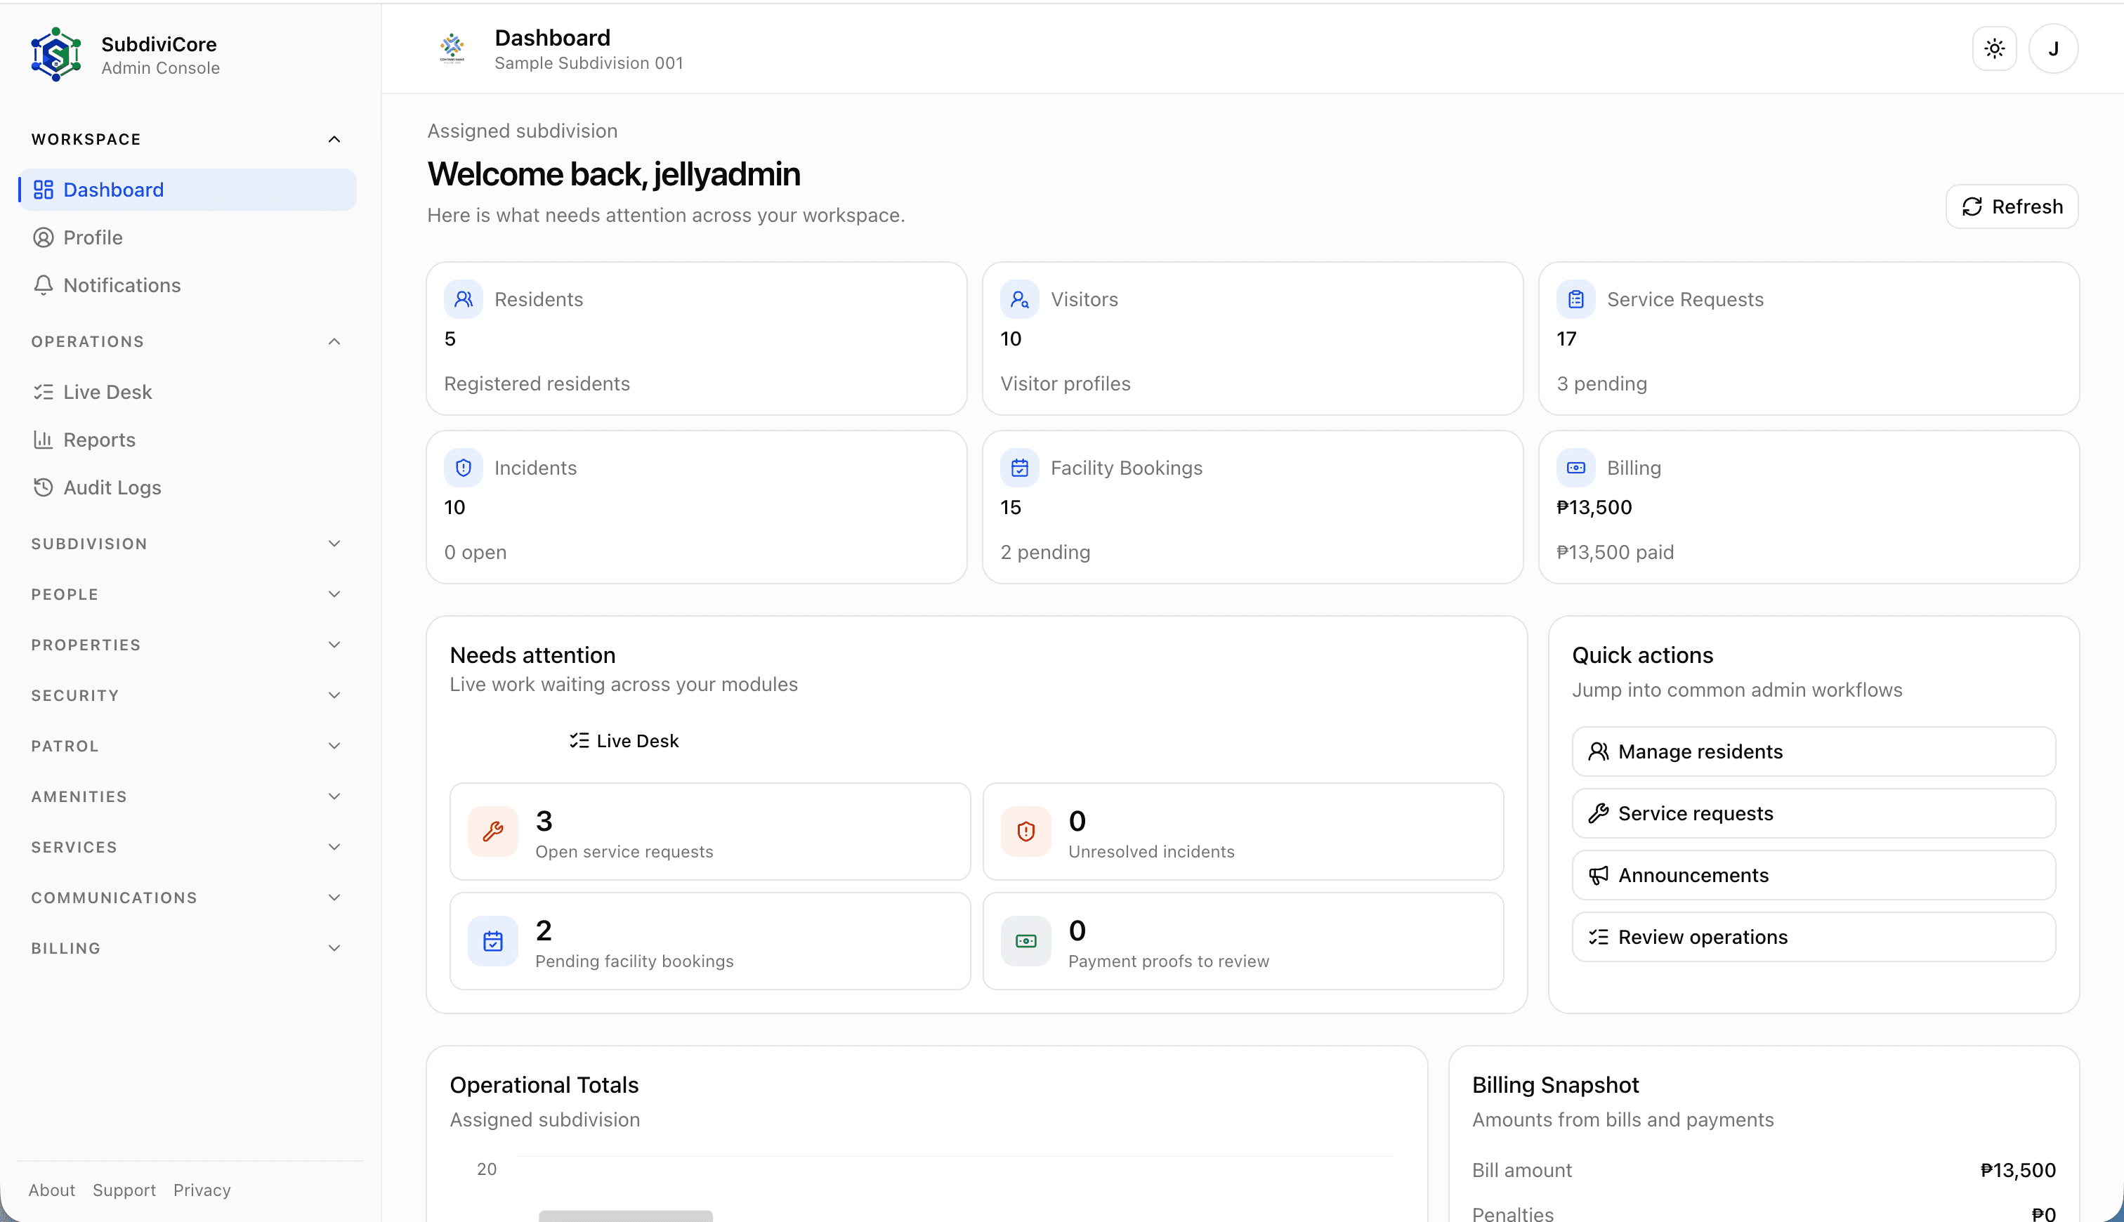Go to Notifications in sidebar

point(188,285)
